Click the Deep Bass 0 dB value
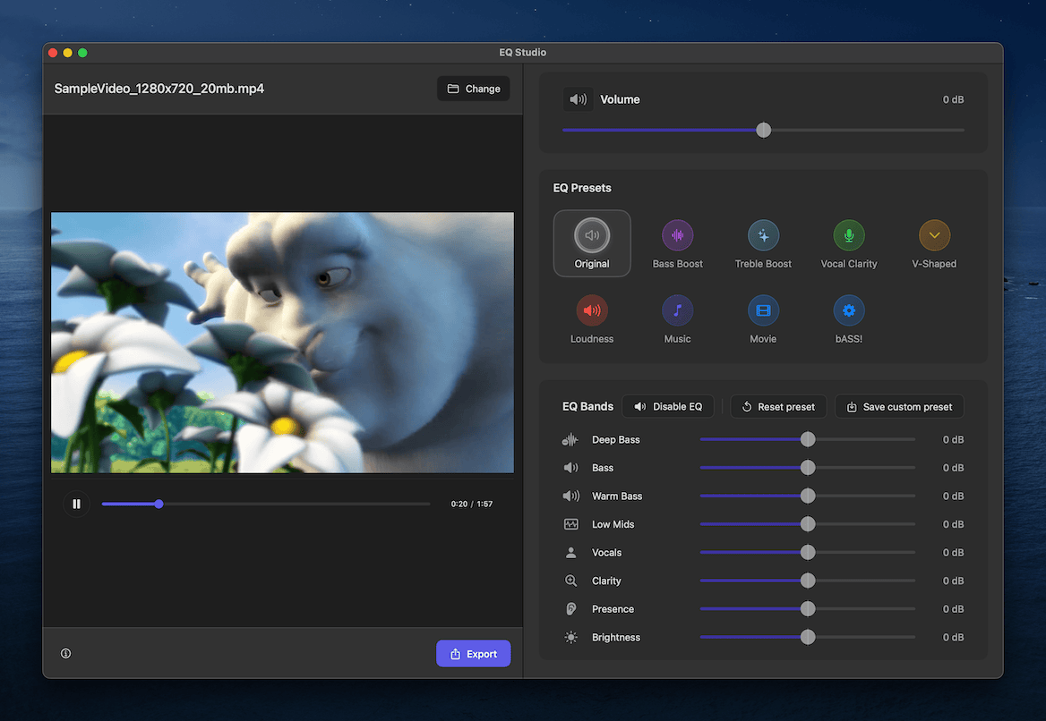Viewport: 1046px width, 721px height. pyautogui.click(x=953, y=440)
